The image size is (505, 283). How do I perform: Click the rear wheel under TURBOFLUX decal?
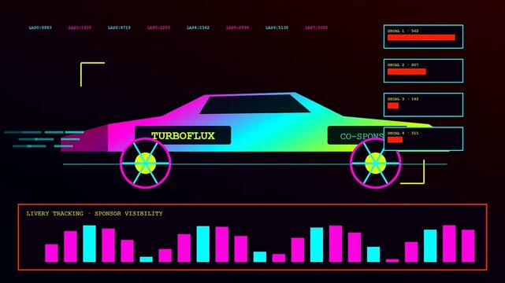click(x=145, y=164)
